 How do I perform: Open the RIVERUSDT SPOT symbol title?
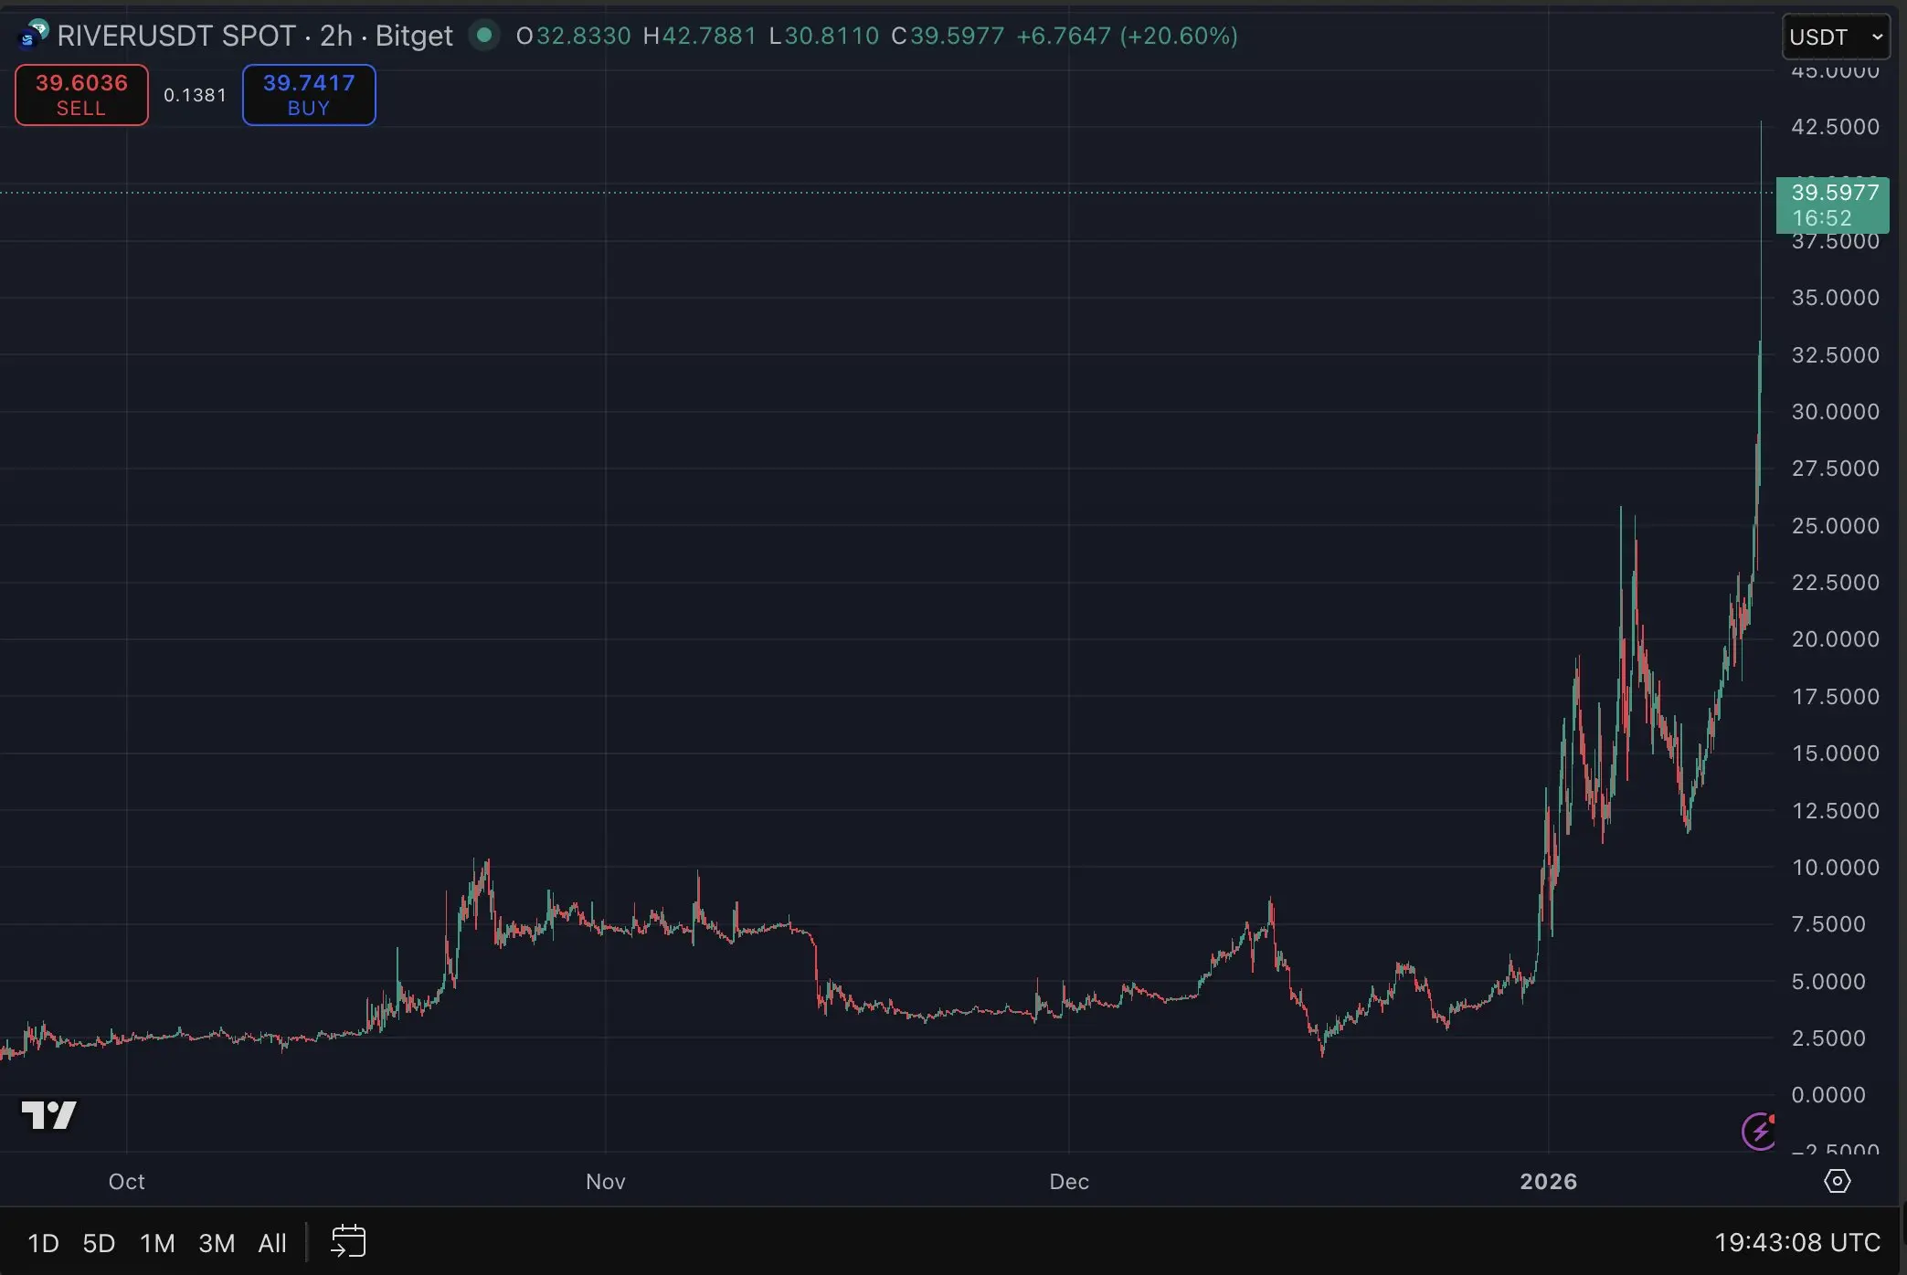point(175,36)
